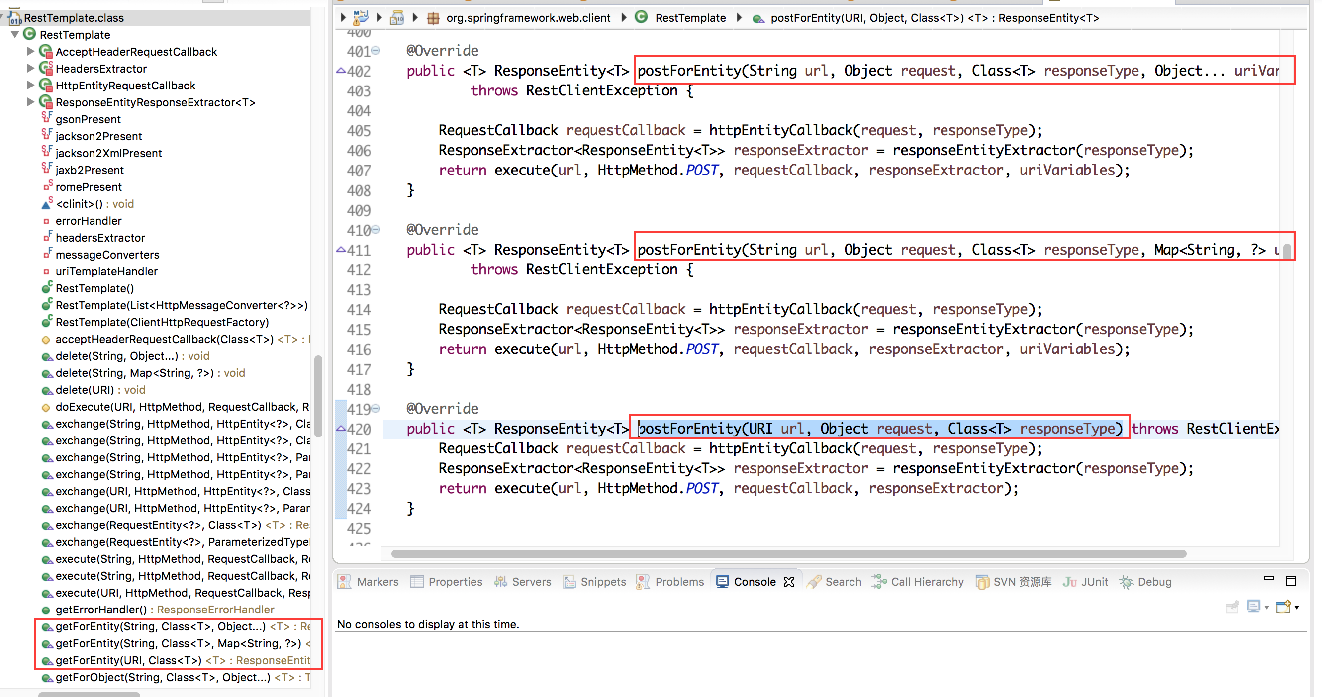This screenshot has height=697, width=1322.
Task: Close the Console view tab
Action: click(x=789, y=582)
